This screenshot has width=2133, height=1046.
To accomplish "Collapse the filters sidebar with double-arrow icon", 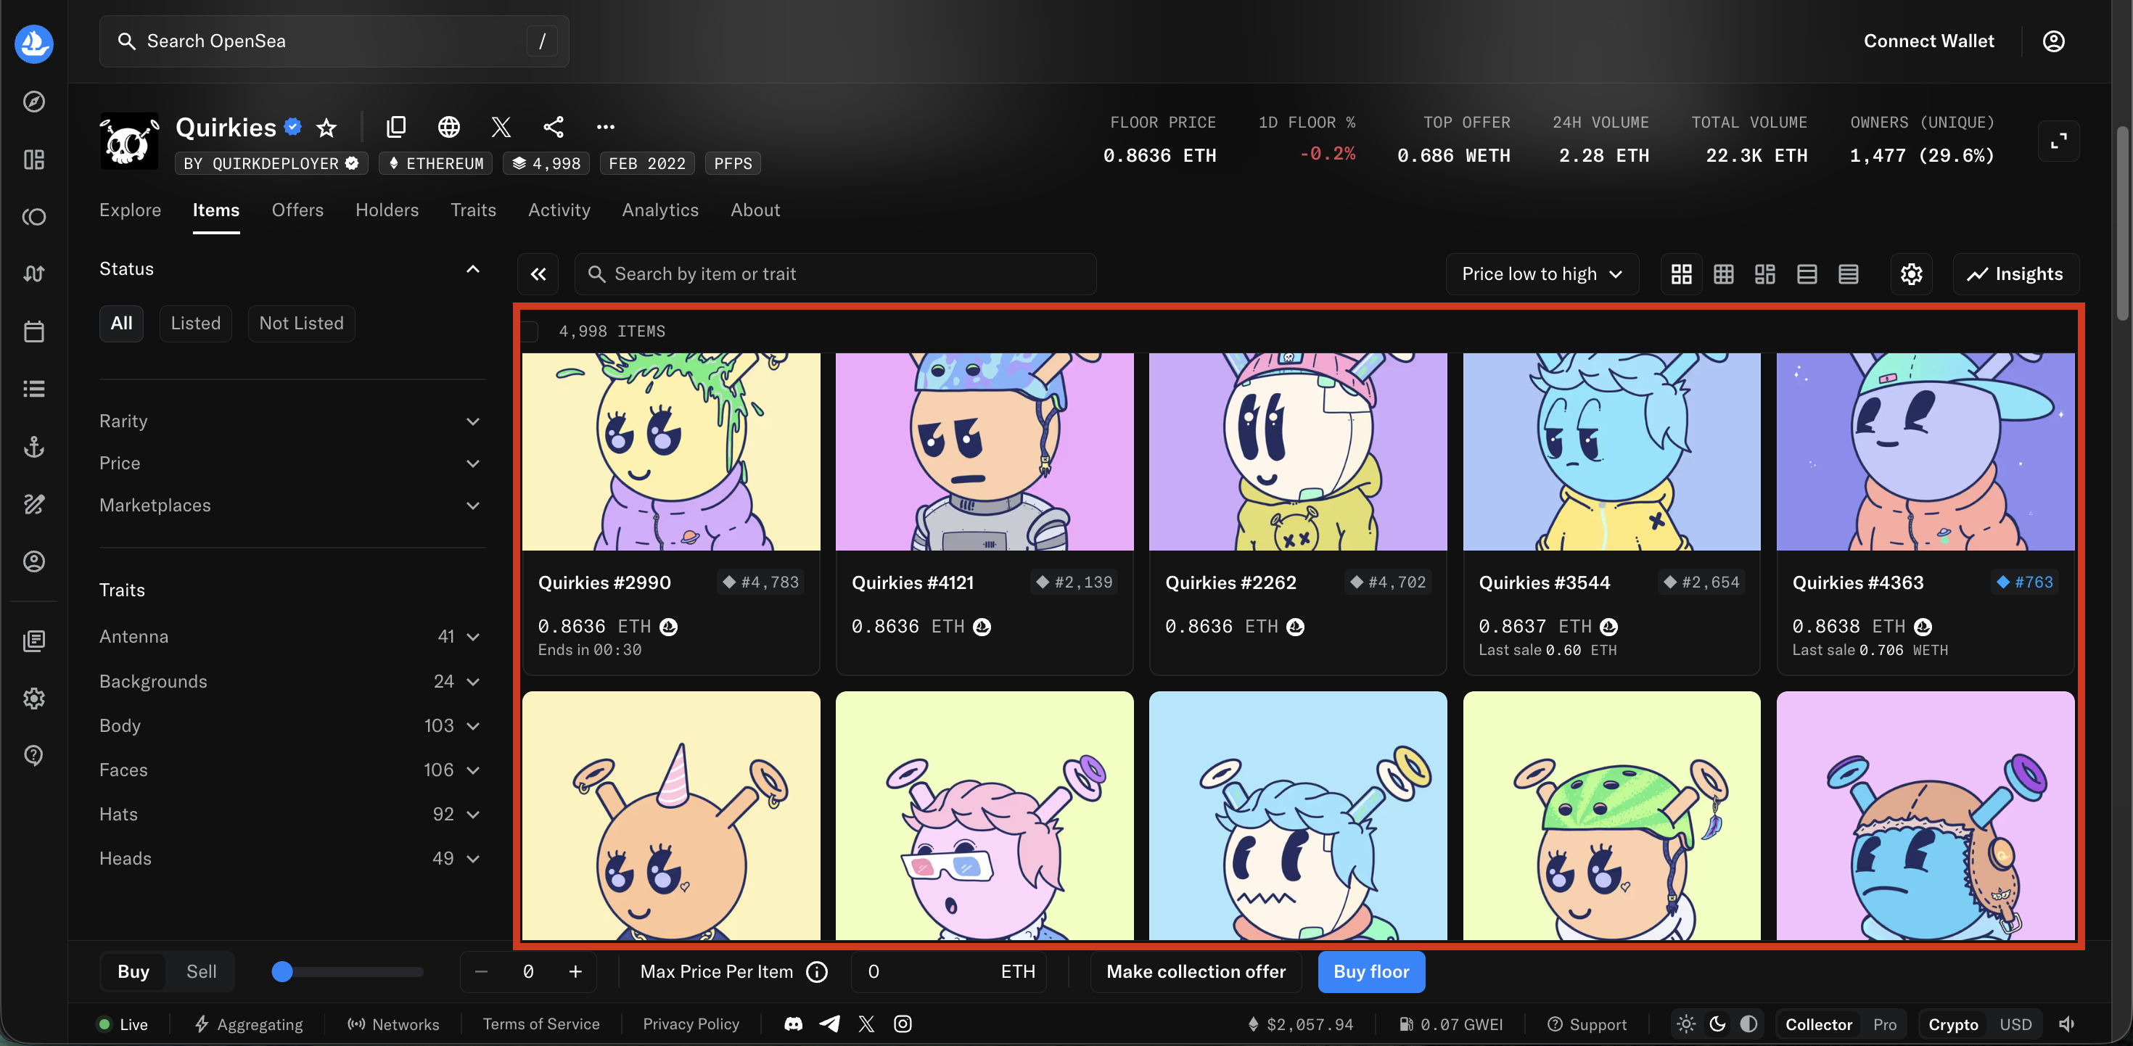I will [538, 273].
